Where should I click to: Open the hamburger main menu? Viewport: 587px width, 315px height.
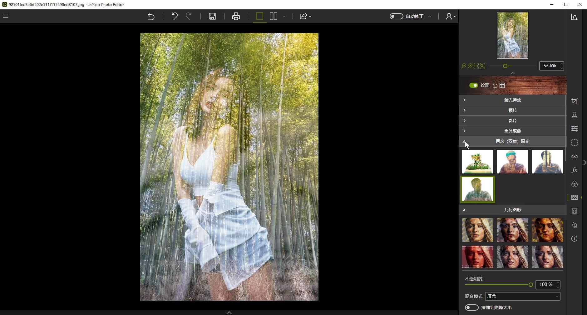click(6, 16)
